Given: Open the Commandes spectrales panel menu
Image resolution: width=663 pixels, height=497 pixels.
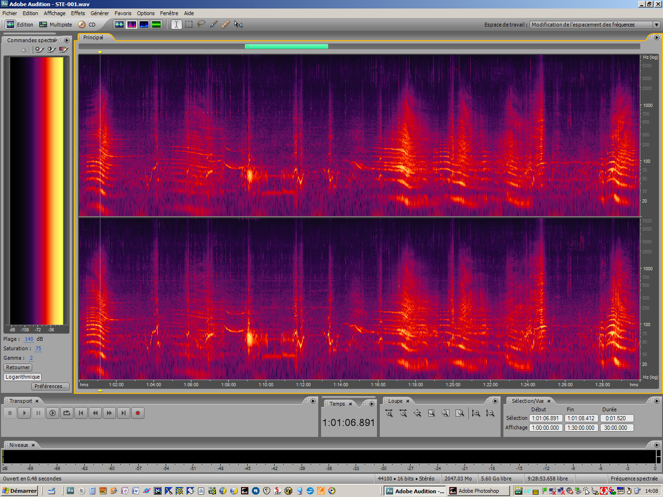Looking at the screenshot, I should pyautogui.click(x=67, y=40).
